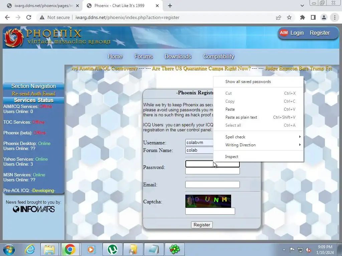Click the Login link in header
Image resolution: width=342 pixels, height=256 pixels.
click(x=297, y=33)
